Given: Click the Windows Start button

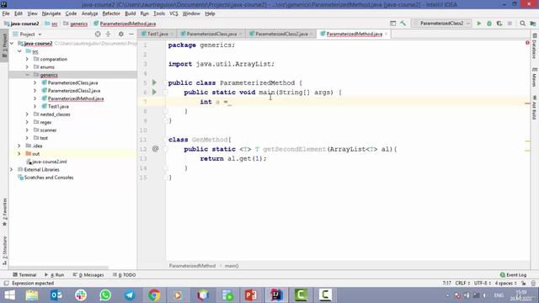Looking at the screenshot, I should 9,295.
